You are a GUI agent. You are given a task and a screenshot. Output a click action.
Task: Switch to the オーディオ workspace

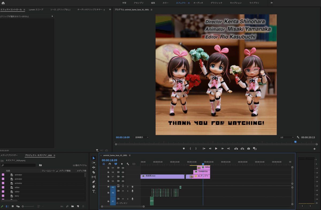pyautogui.click(x=198, y=3)
